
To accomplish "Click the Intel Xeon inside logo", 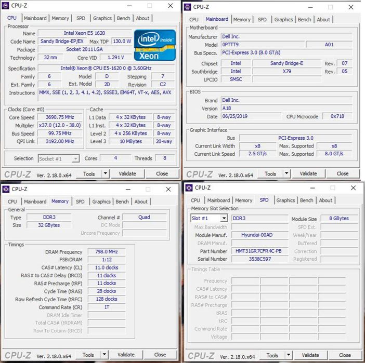I will (155, 45).
